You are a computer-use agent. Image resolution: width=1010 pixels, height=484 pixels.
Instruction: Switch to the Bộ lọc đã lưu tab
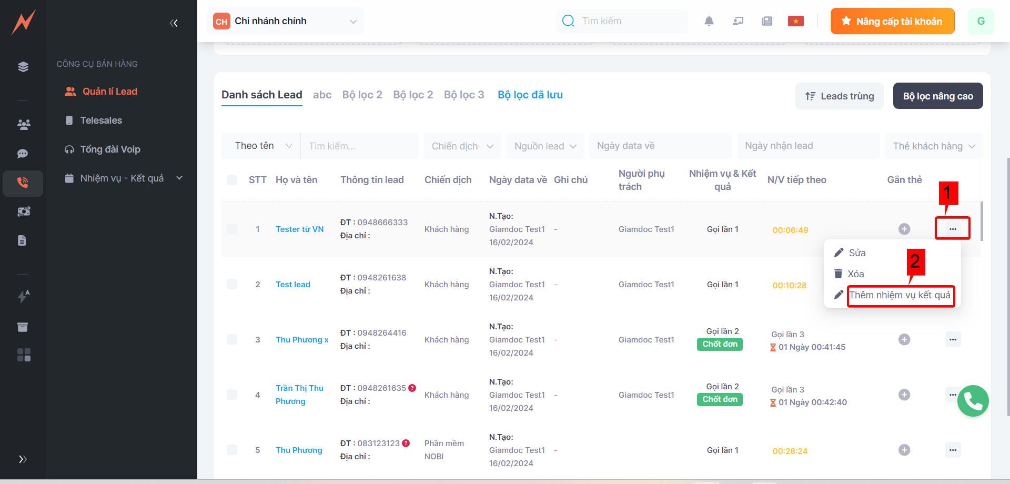pyautogui.click(x=530, y=95)
